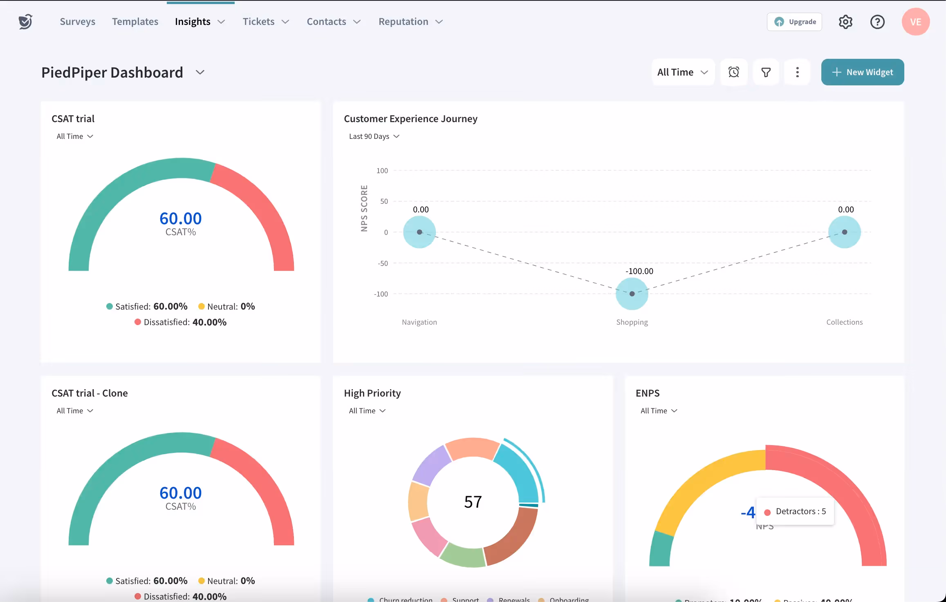Toggle Neutral legend in CSAT trial widget
Image resolution: width=946 pixels, height=602 pixels.
(x=226, y=306)
